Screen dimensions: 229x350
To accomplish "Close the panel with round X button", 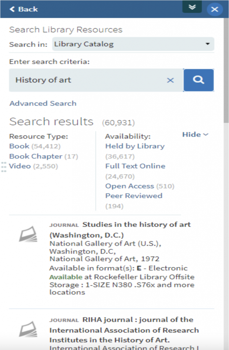I will tap(215, 9).
